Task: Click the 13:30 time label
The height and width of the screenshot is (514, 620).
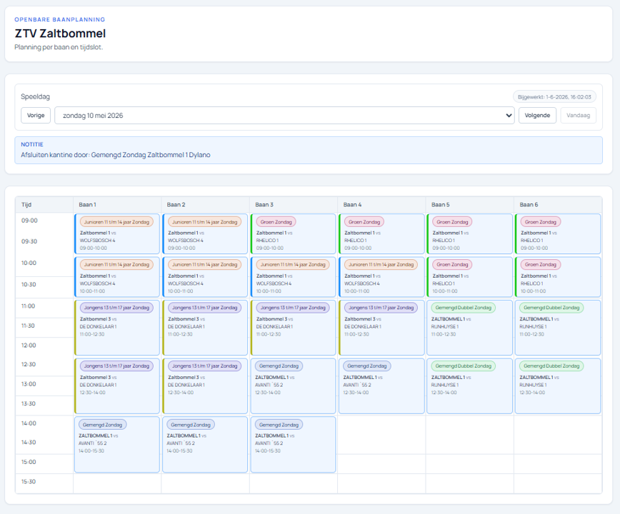Action: click(x=29, y=404)
